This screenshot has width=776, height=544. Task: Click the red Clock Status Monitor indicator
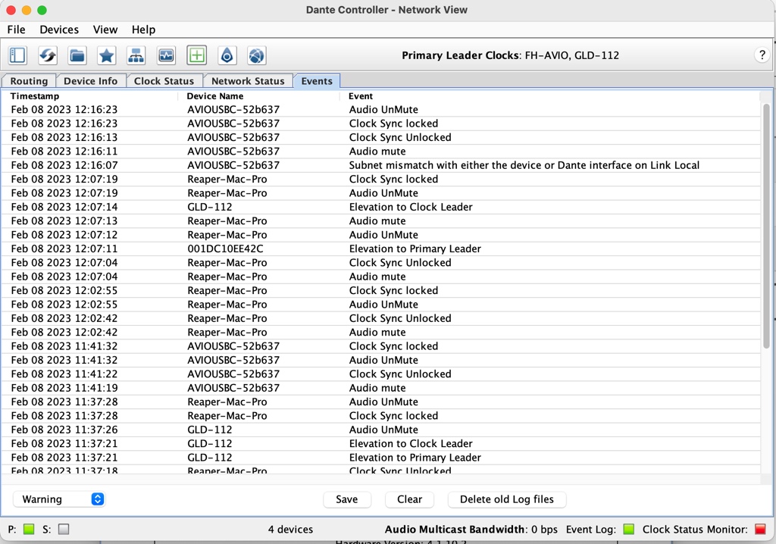760,529
